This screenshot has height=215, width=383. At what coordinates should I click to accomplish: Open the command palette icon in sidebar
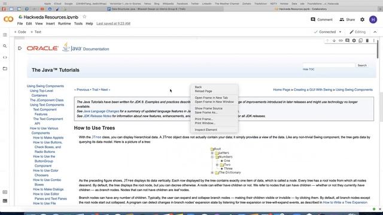5,192
